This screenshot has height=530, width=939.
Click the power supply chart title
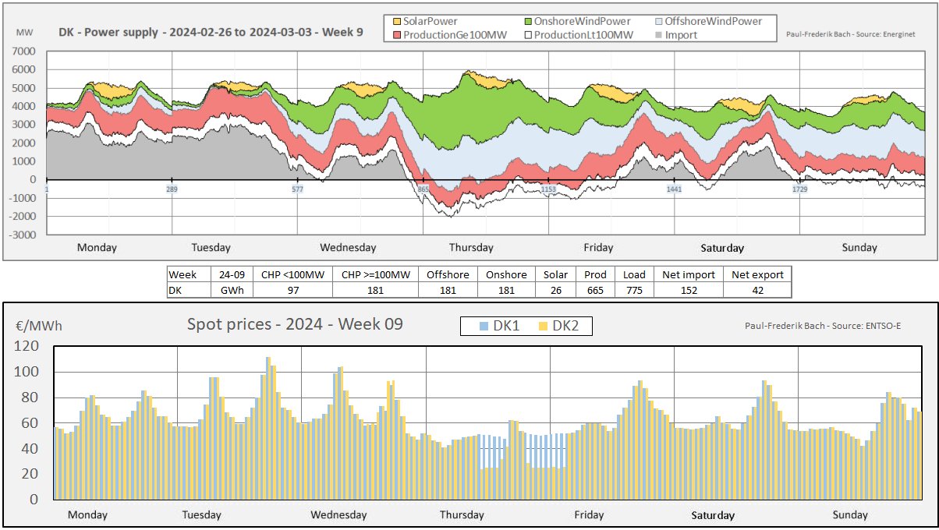pyautogui.click(x=211, y=33)
